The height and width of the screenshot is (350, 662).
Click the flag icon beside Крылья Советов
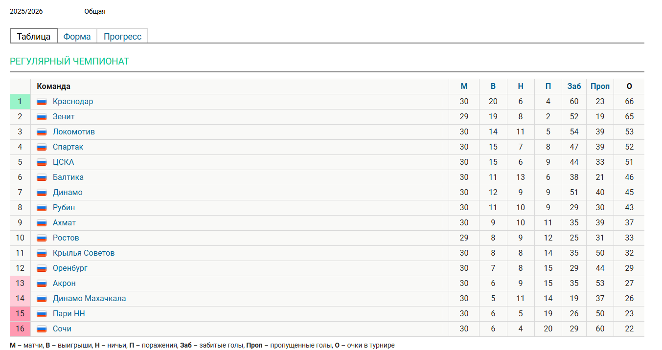pyautogui.click(x=42, y=253)
